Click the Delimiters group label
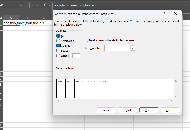The width and height of the screenshot is (190, 130). click(62, 31)
